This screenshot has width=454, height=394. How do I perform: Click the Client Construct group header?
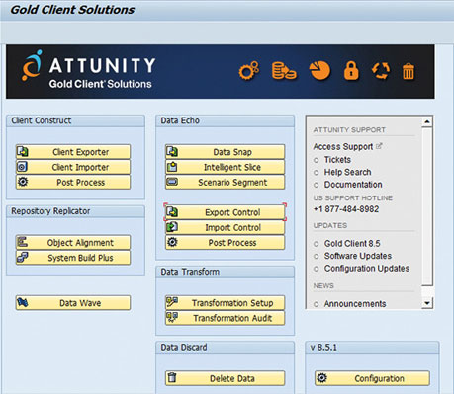[75, 120]
